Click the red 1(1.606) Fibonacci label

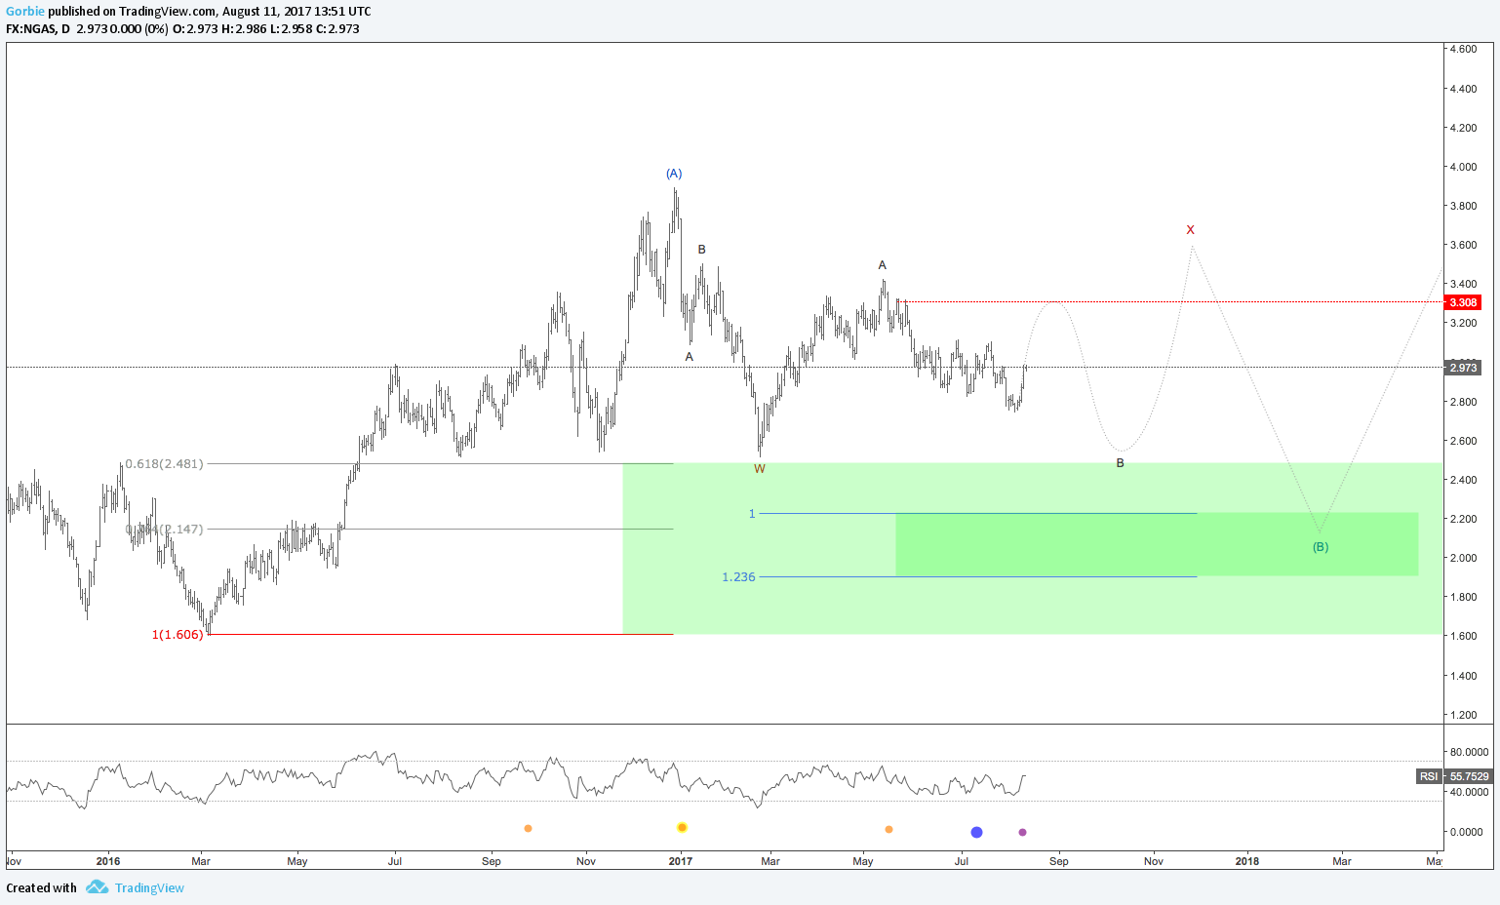click(178, 635)
